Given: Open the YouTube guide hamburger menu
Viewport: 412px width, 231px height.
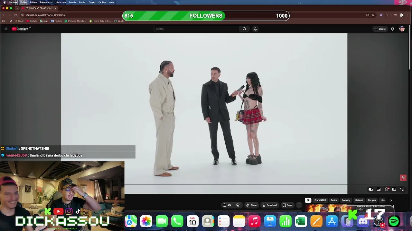Looking at the screenshot, I should click(x=6, y=29).
